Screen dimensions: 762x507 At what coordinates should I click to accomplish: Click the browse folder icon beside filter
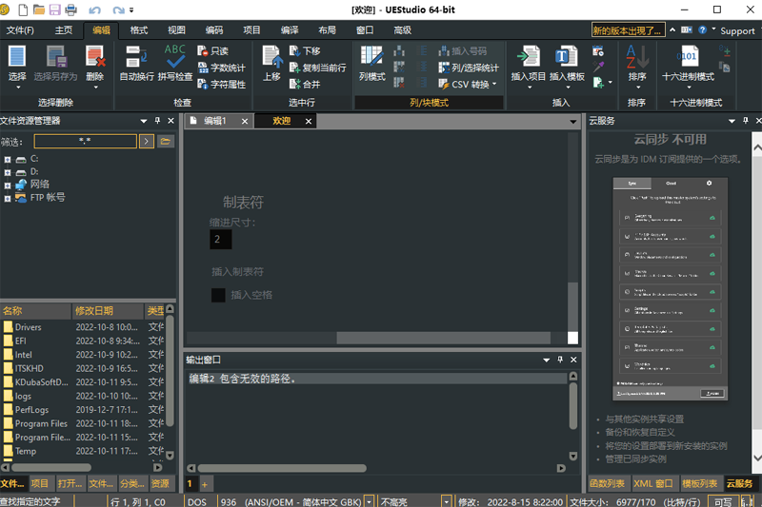(x=166, y=141)
